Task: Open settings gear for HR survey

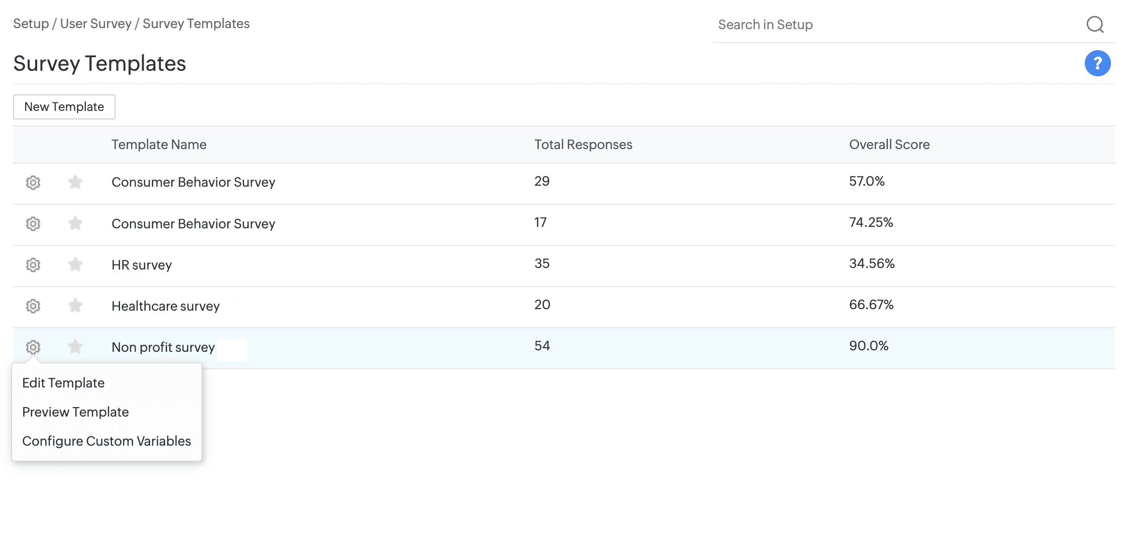Action: tap(33, 264)
